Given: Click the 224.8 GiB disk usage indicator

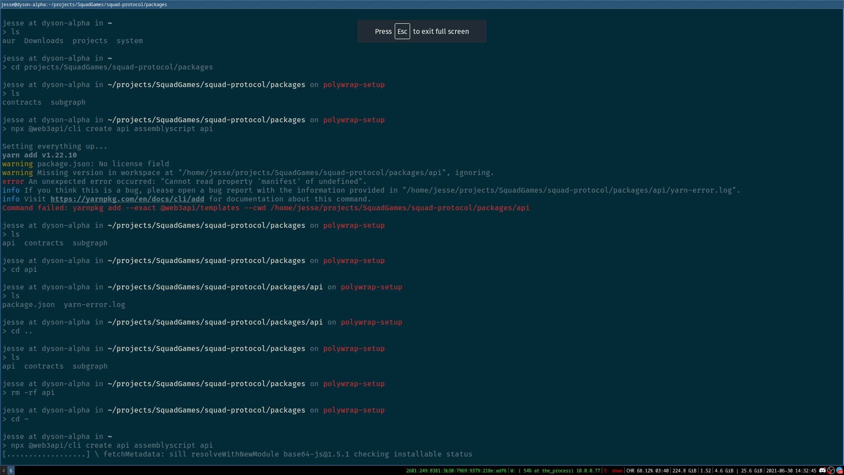Looking at the screenshot, I should pos(685,471).
